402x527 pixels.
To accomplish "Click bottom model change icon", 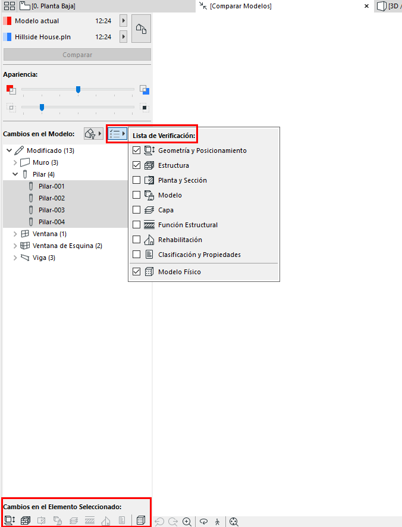I will click(58, 520).
